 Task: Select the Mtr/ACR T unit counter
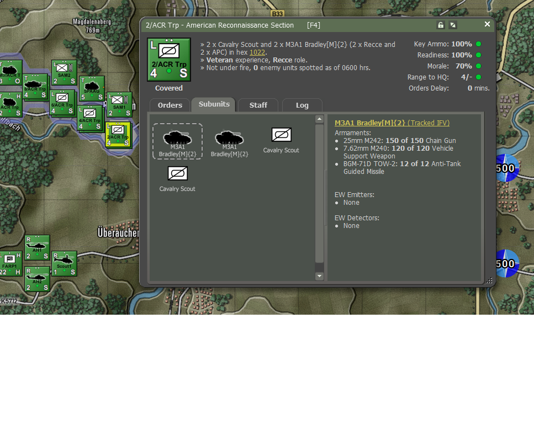10,72
